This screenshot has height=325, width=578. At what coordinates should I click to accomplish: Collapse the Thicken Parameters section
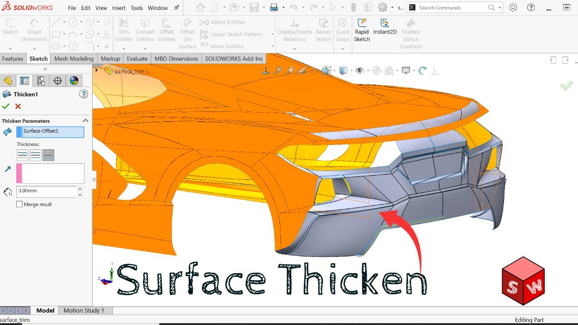pyautogui.click(x=85, y=121)
